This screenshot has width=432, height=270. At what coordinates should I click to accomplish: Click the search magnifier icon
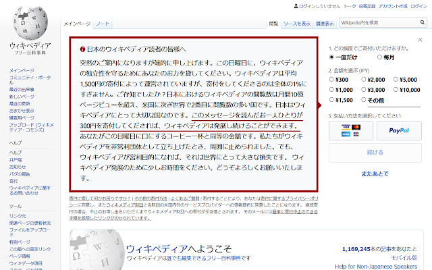pyautogui.click(x=423, y=22)
